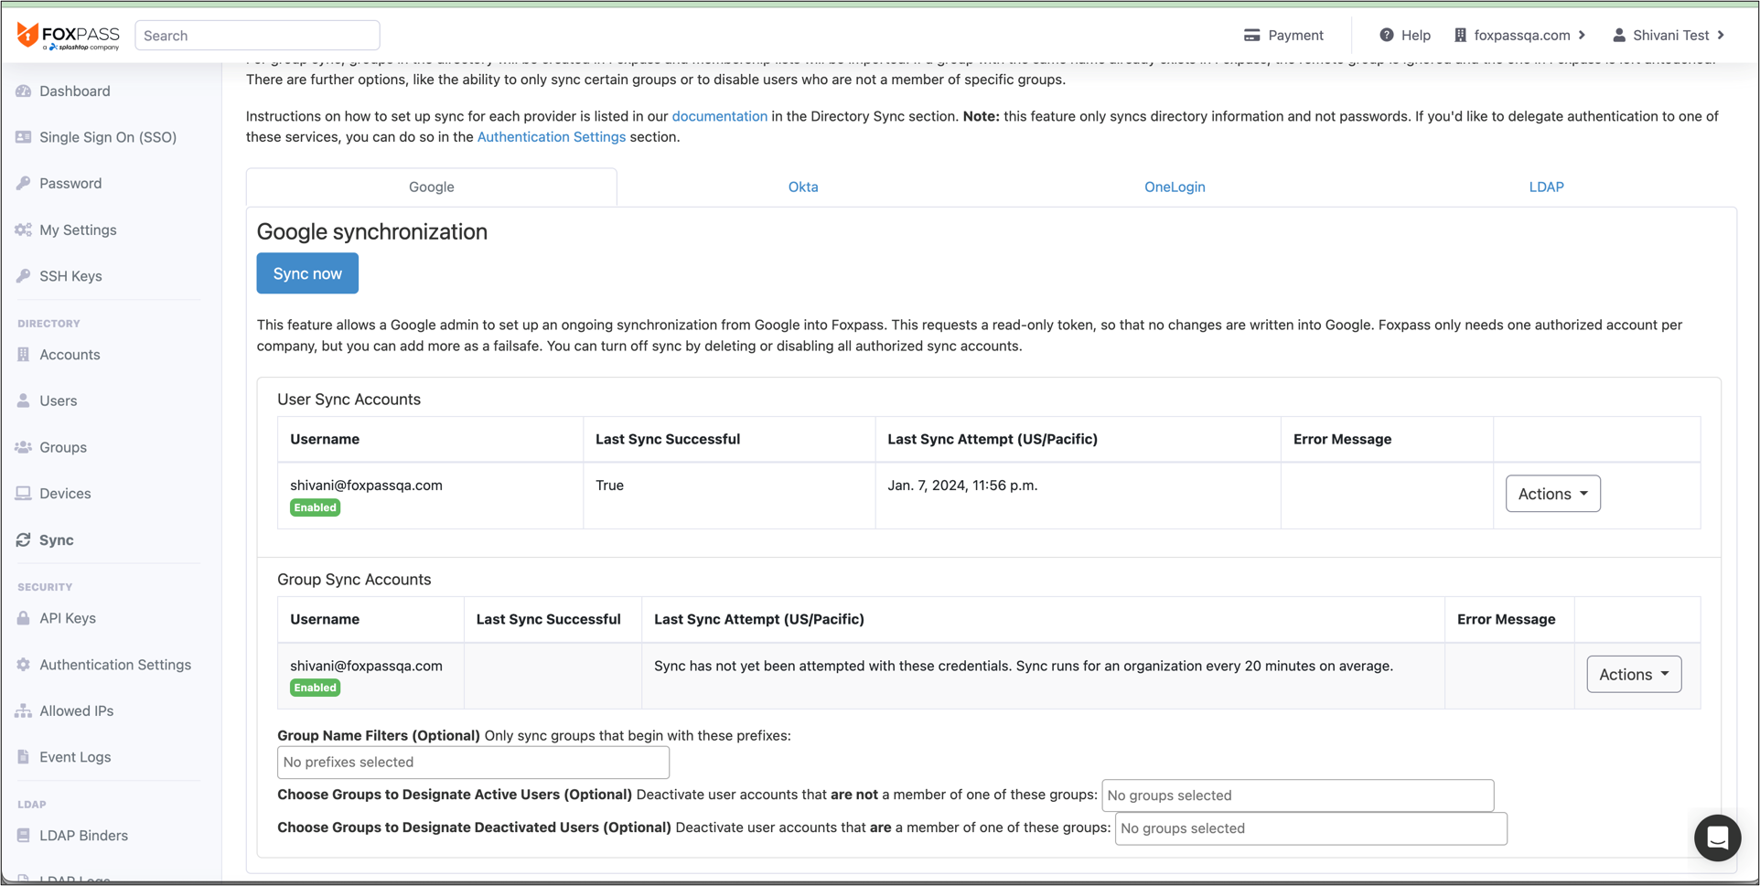Image resolution: width=1760 pixels, height=886 pixels.
Task: Click the LDAP Binders book icon
Action: point(24,836)
